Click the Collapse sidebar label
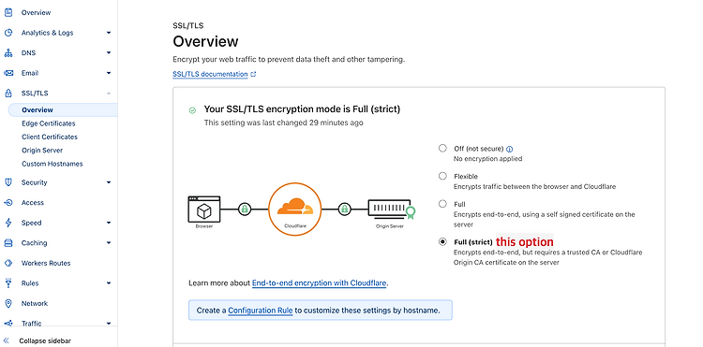The image size is (703, 347). (x=45, y=340)
